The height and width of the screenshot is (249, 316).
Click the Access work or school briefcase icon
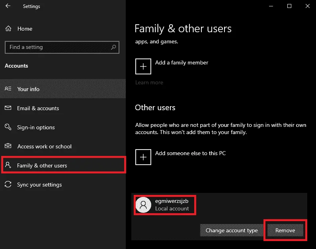8,146
